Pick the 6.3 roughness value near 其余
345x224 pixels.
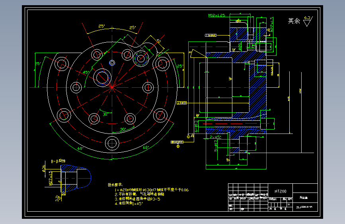click(x=307, y=18)
